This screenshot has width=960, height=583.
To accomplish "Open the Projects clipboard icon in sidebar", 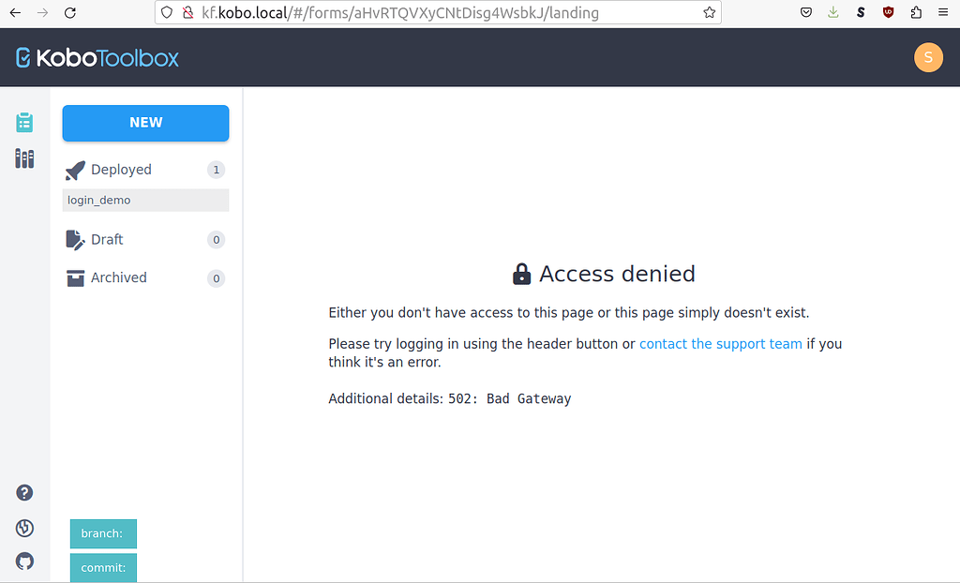I will tap(23, 121).
